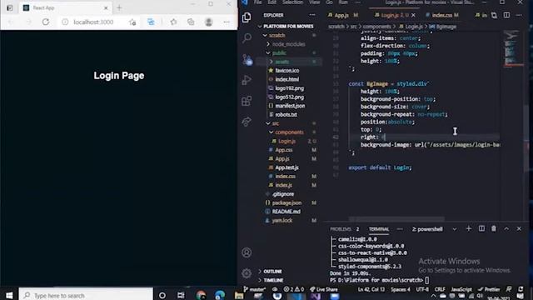Select the TERMINAL panel tab
This screenshot has width=533, height=300.
tap(379, 229)
